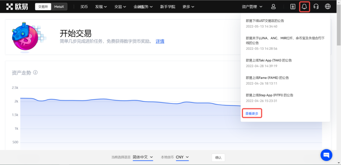The width and height of the screenshot is (341, 165).
Task: Click the timestamp 2022-05-13 14:34:40
Action: point(262,26)
